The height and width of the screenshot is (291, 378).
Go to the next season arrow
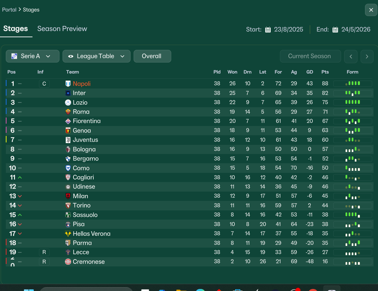pyautogui.click(x=367, y=56)
